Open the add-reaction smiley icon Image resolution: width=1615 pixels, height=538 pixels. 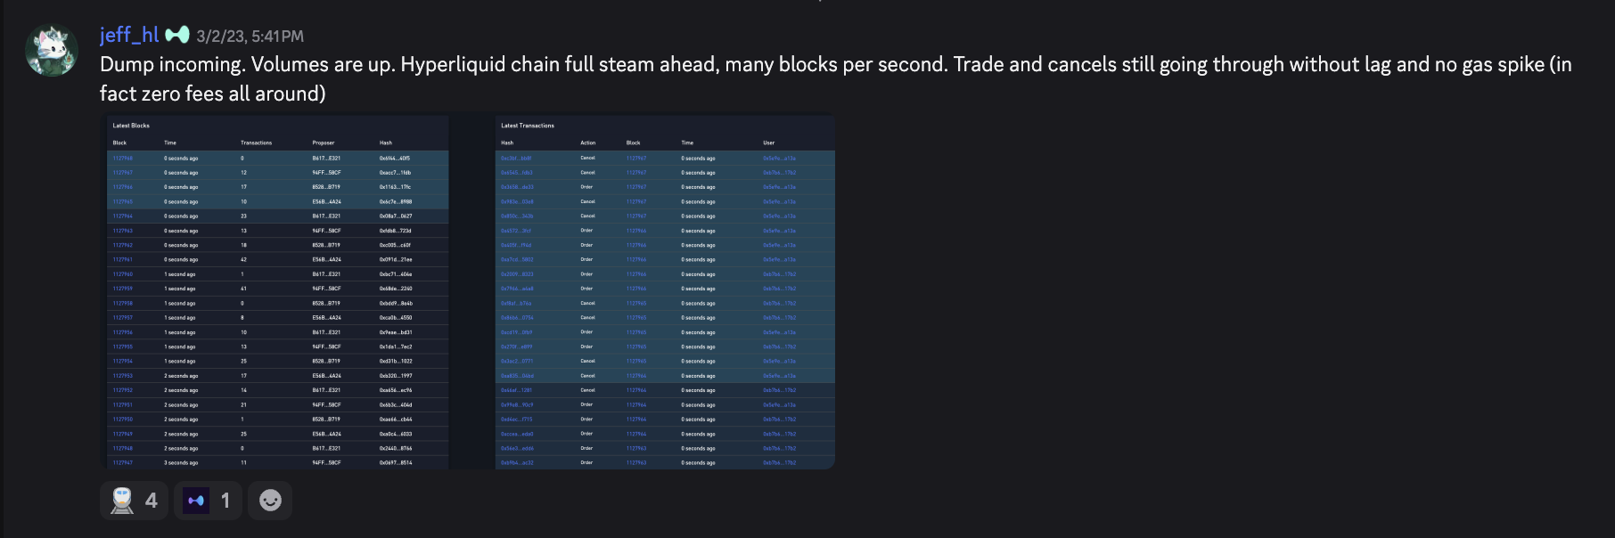click(269, 500)
